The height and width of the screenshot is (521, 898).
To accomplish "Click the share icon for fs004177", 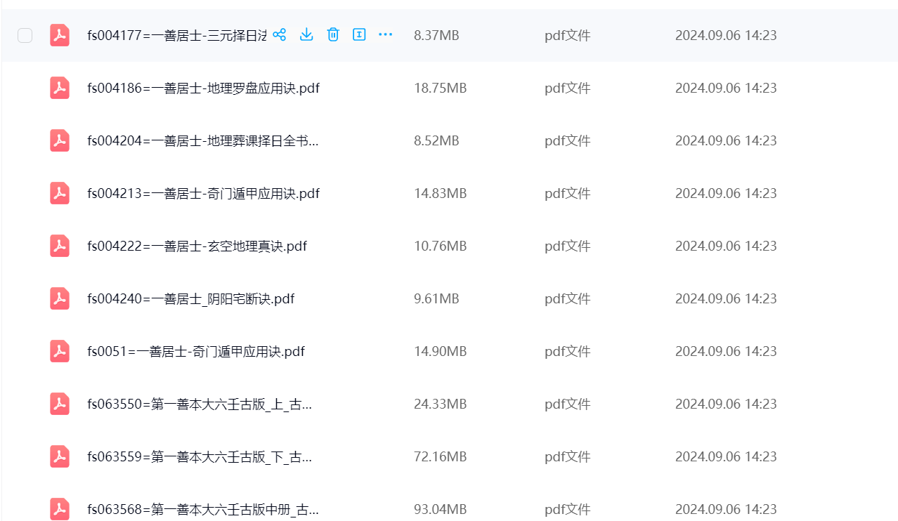I will click(279, 35).
